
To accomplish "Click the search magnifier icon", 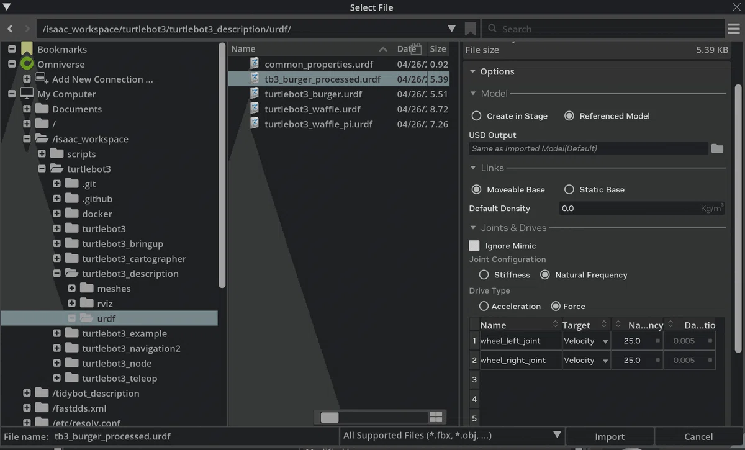I will point(492,29).
